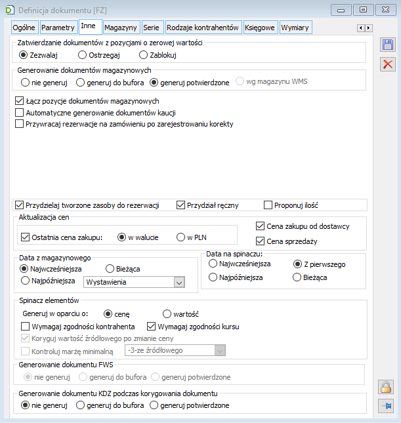Switch to the Księgowe tab
Screen dimensions: 401x423
[260, 28]
